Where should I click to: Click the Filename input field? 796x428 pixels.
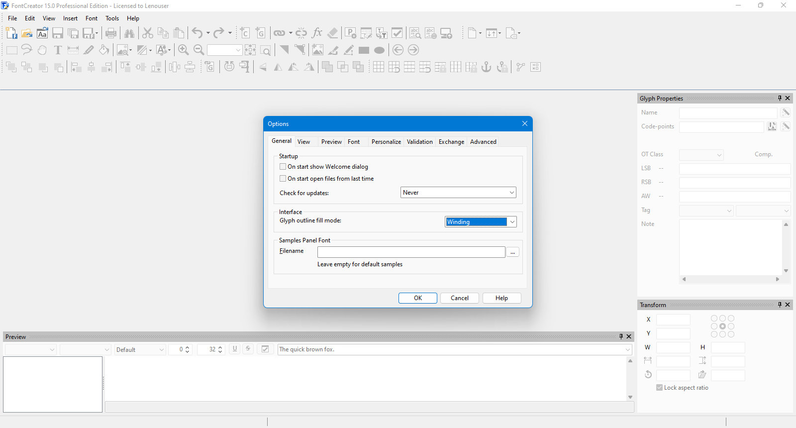(411, 252)
